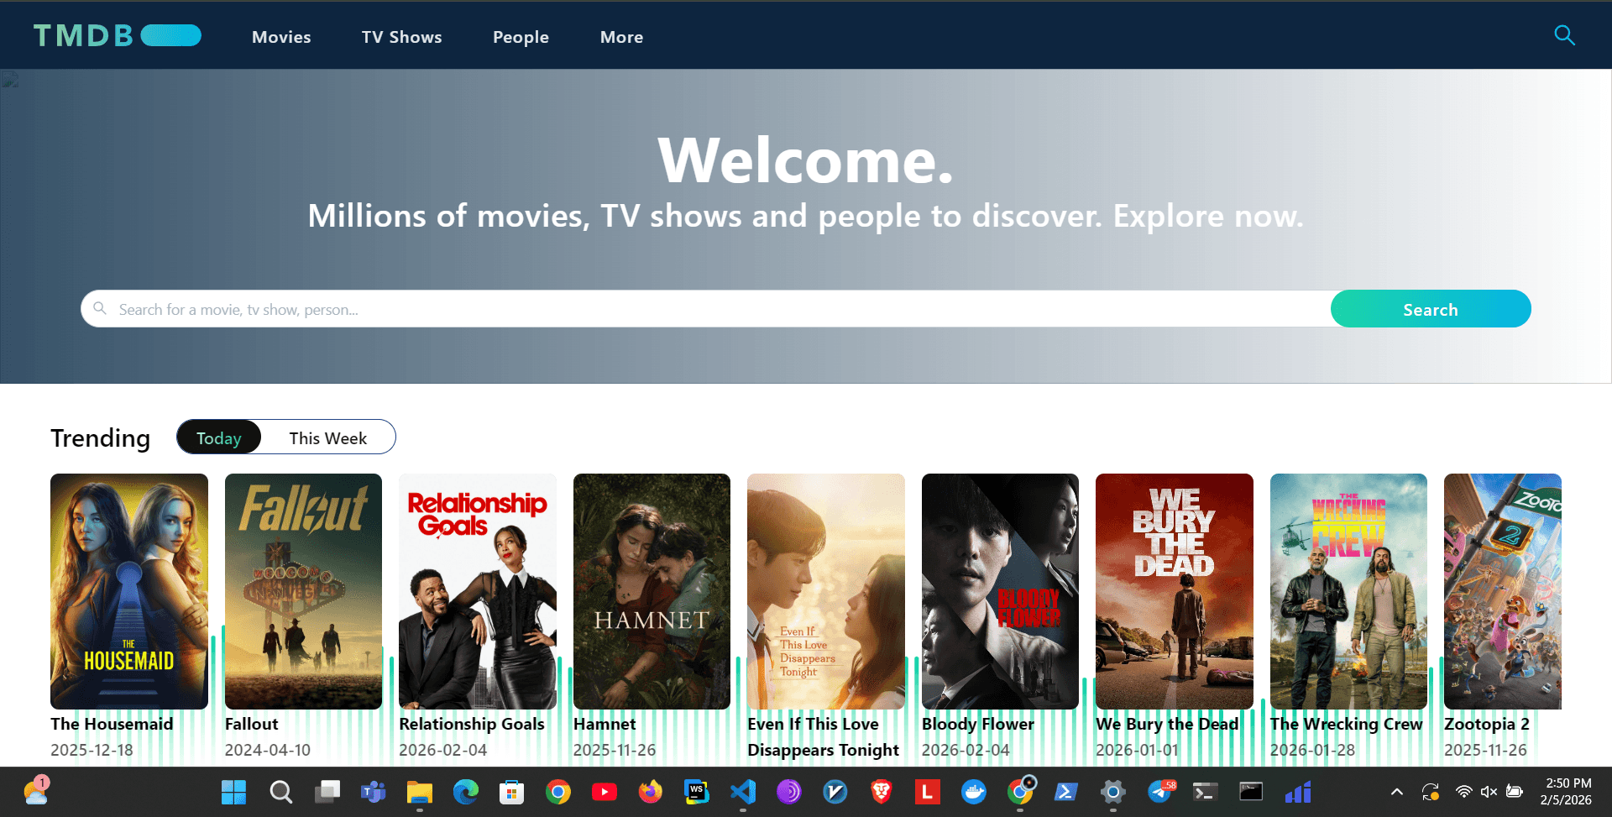Image resolution: width=1612 pixels, height=817 pixels.
Task: Click the movie search input field
Action: click(588, 308)
